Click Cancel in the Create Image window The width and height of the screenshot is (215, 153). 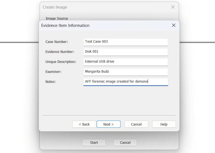(x=125, y=142)
